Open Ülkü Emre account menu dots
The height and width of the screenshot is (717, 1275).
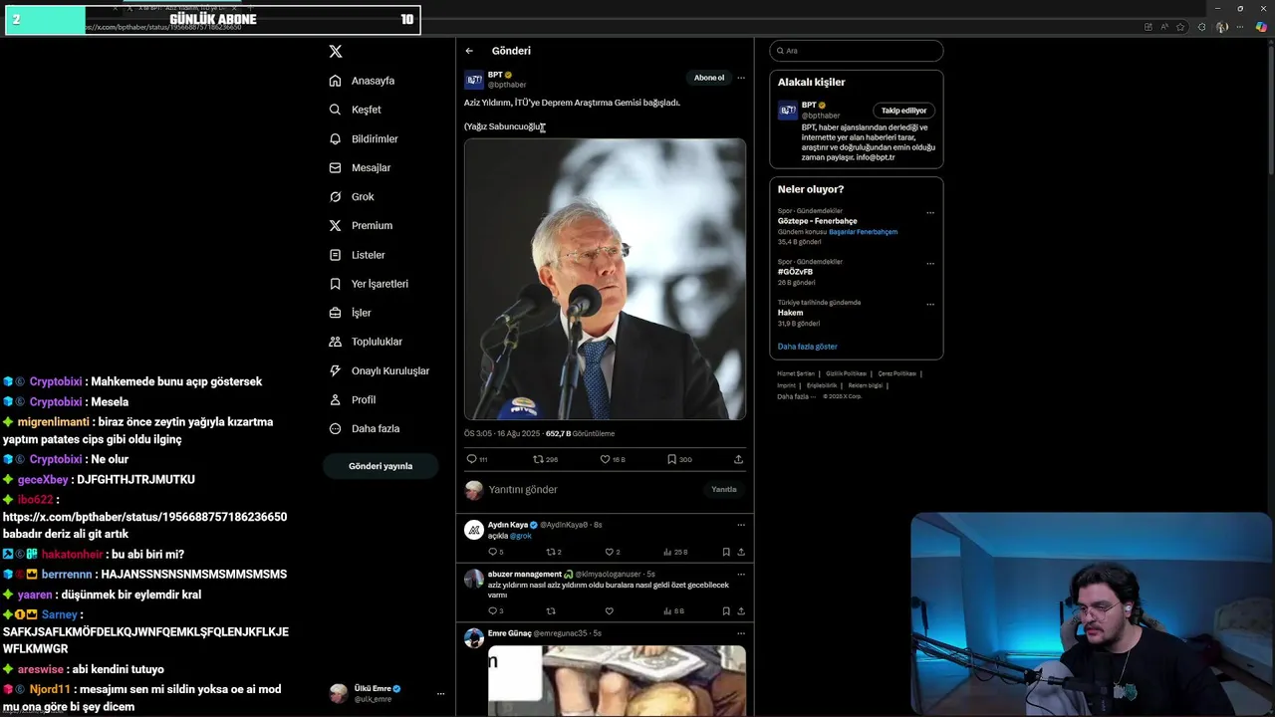tap(440, 694)
